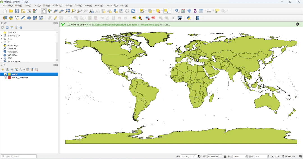This screenshot has width=303, height=159.
Task: Open the attribute table icon
Action: (201, 11)
